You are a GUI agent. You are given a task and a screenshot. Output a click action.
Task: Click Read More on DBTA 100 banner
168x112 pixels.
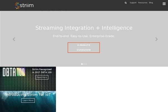[x=42, y=77]
